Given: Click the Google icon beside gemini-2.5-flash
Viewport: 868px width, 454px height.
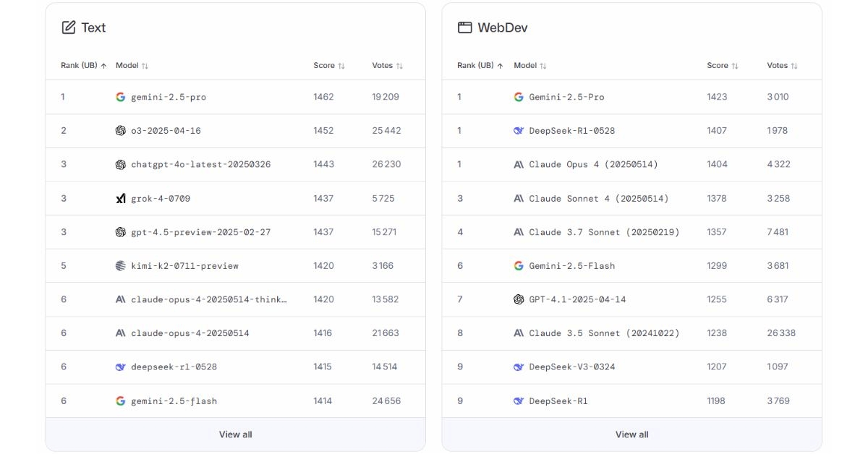Looking at the screenshot, I should coord(121,401).
